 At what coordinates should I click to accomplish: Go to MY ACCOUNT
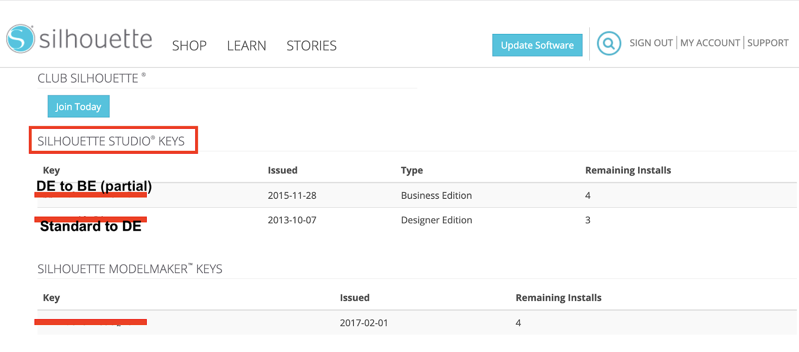710,43
